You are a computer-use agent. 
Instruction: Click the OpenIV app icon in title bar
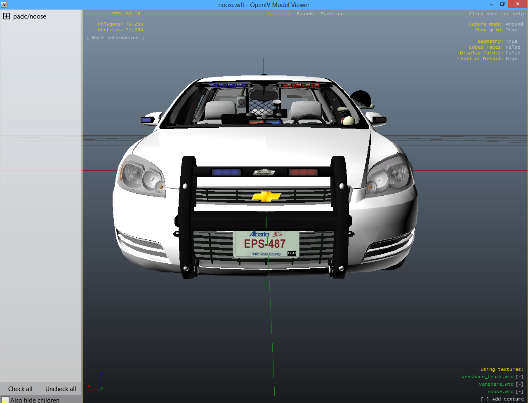(x=4, y=5)
